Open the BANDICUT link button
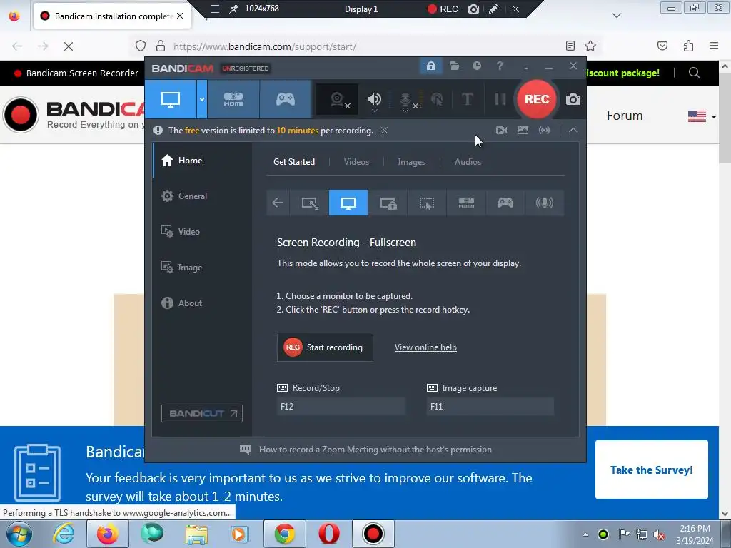Viewport: 731px width, 548px height. pyautogui.click(x=202, y=413)
